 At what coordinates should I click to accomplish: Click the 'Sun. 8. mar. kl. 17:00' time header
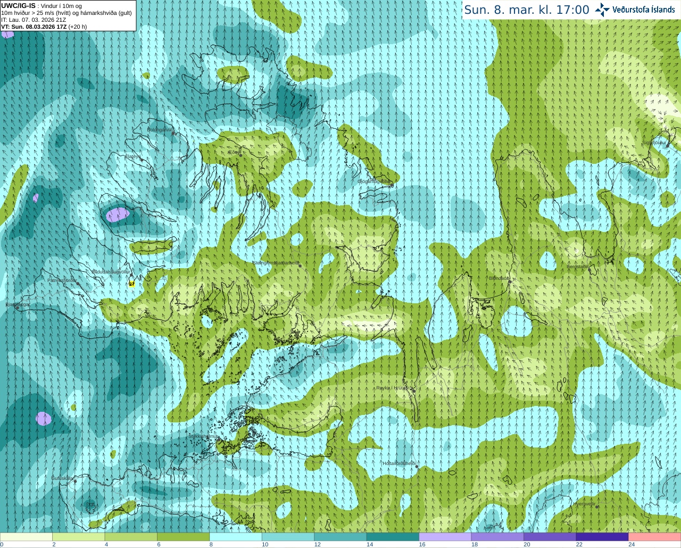click(x=527, y=10)
